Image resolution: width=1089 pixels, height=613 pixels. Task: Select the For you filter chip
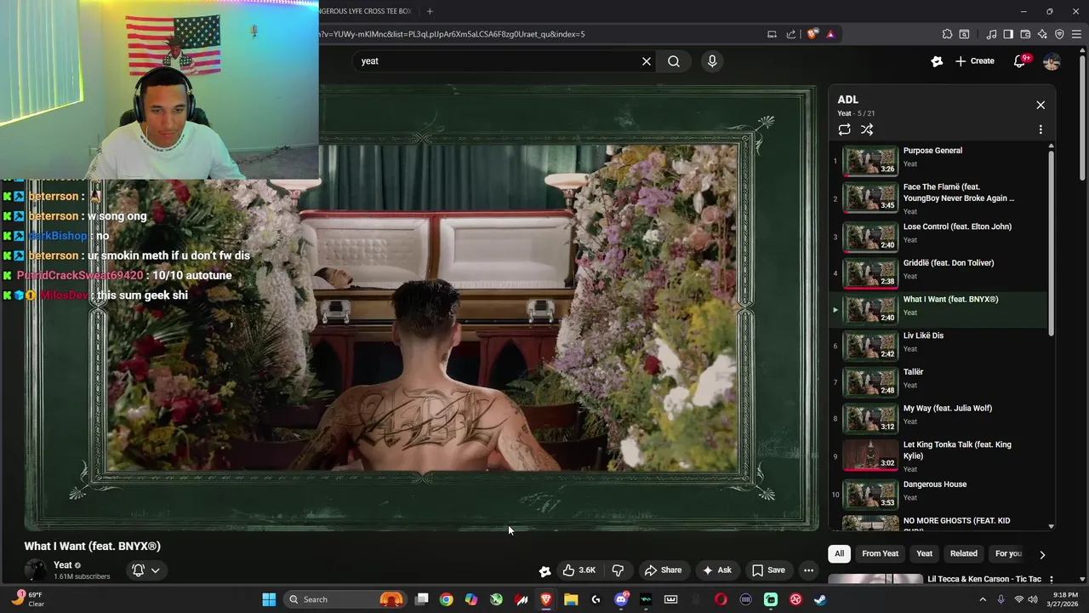(x=1008, y=553)
